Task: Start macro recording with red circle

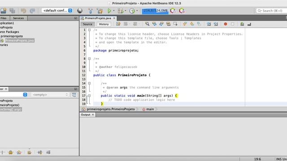Action: (226, 24)
